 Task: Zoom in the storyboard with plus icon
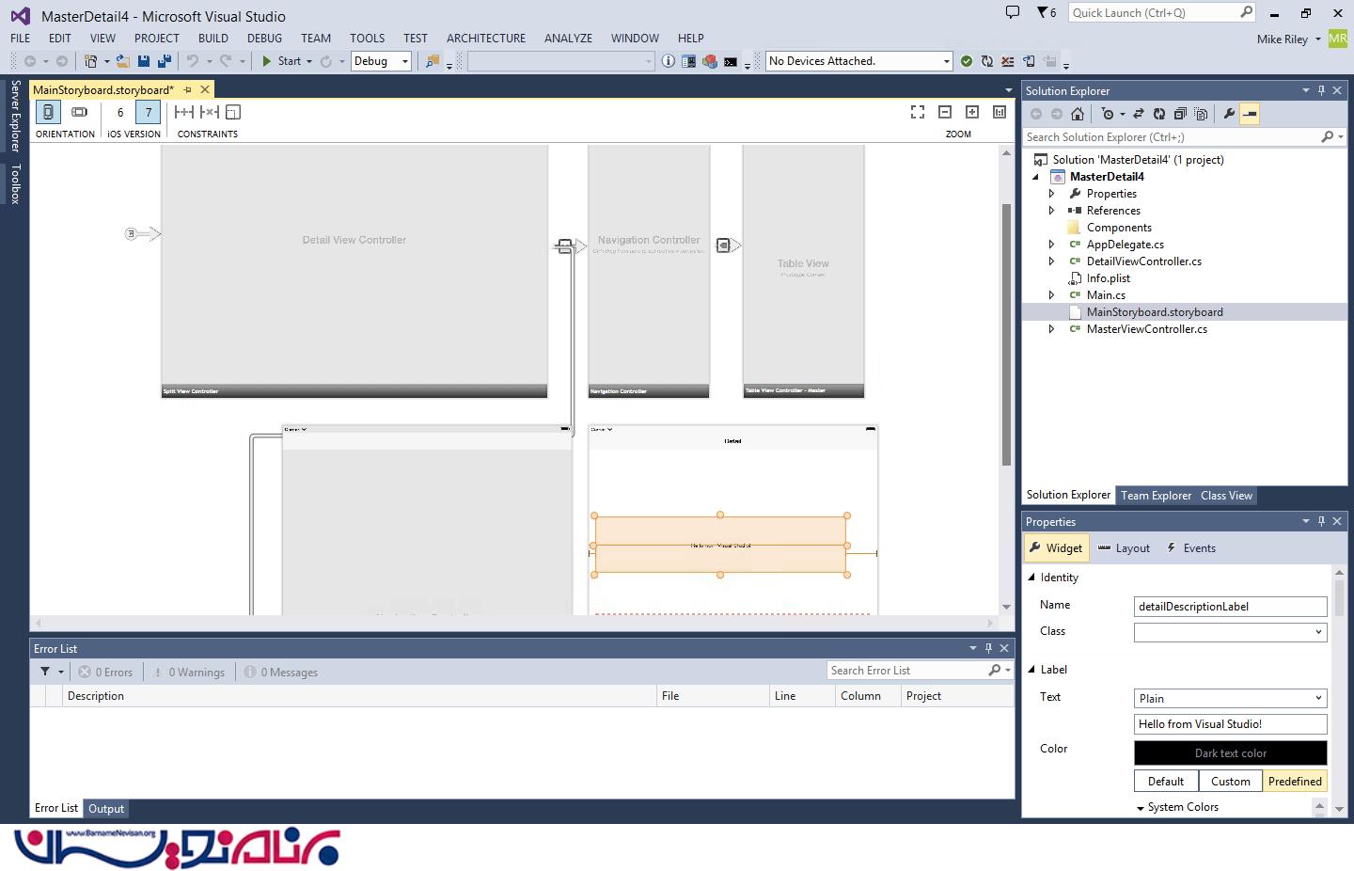972,112
